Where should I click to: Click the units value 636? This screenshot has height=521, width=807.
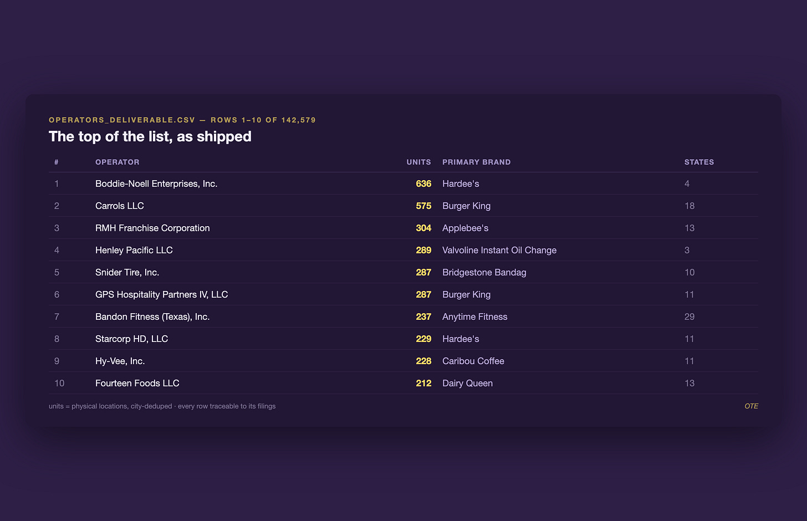[423, 183]
